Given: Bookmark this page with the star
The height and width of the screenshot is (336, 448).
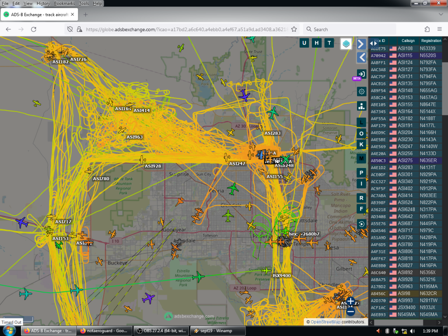Looking at the screenshot, I should tap(294, 29).
